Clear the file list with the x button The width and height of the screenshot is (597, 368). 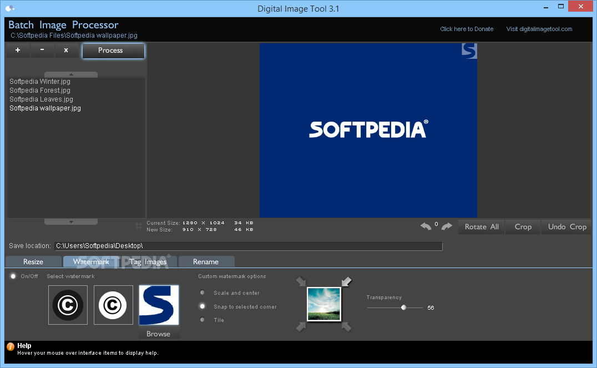(66, 51)
